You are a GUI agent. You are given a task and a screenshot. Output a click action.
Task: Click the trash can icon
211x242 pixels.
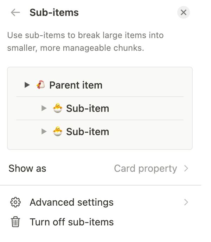15,222
